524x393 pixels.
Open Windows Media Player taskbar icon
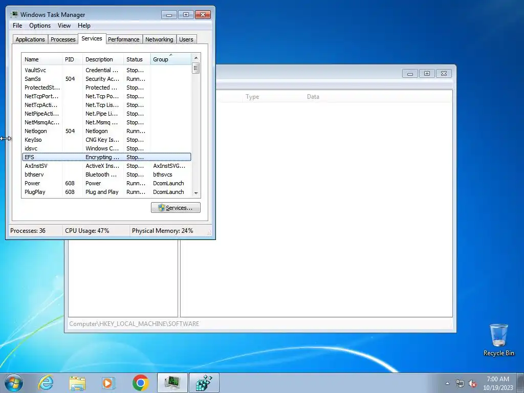click(x=108, y=383)
